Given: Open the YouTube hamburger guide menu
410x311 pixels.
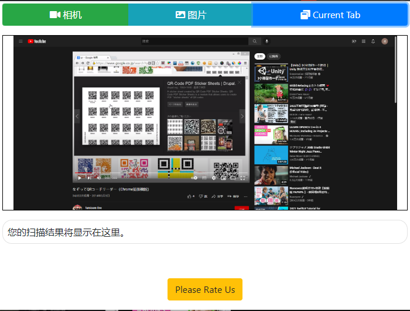Looking at the screenshot, I should pos(20,42).
